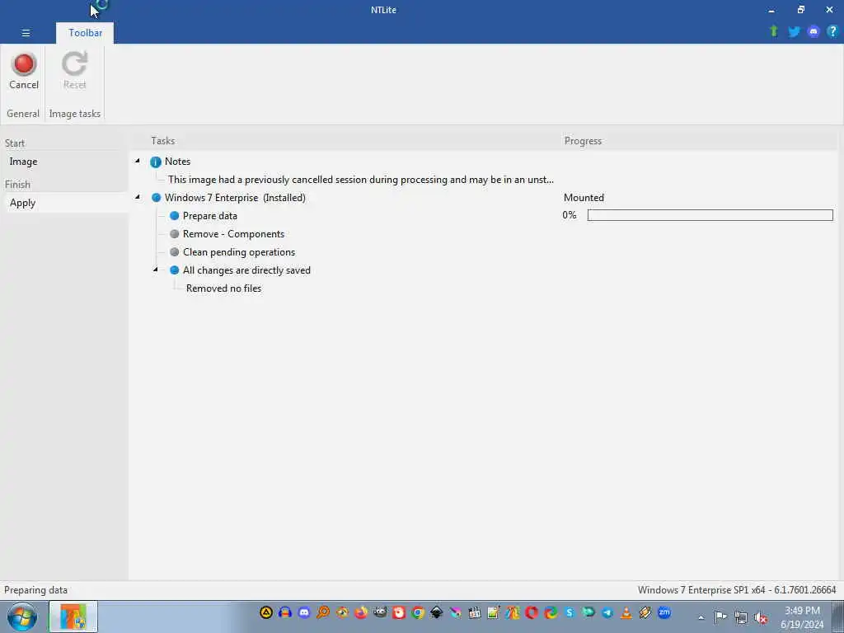
Task: Open Discord from the taskbar
Action: tap(304, 612)
